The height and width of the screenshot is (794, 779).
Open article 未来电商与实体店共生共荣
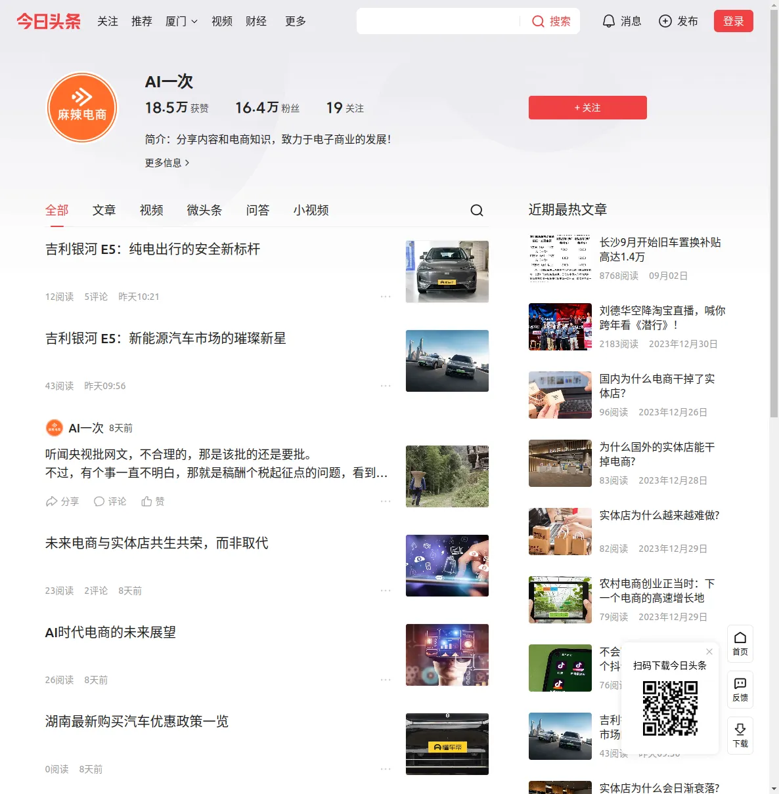157,543
